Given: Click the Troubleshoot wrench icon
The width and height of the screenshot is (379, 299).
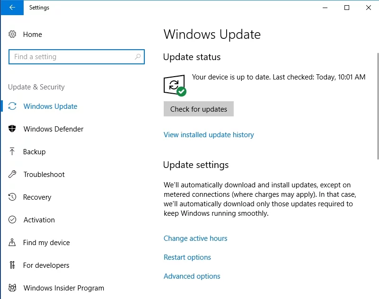Looking at the screenshot, I should tap(12, 174).
